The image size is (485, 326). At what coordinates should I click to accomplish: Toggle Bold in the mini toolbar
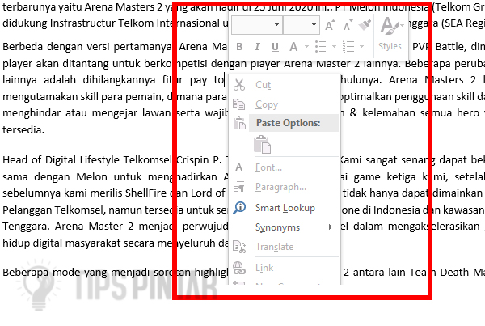click(x=239, y=47)
